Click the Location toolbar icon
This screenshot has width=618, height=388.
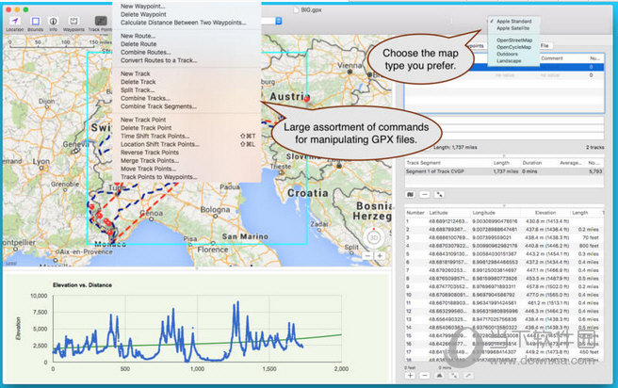[x=14, y=21]
